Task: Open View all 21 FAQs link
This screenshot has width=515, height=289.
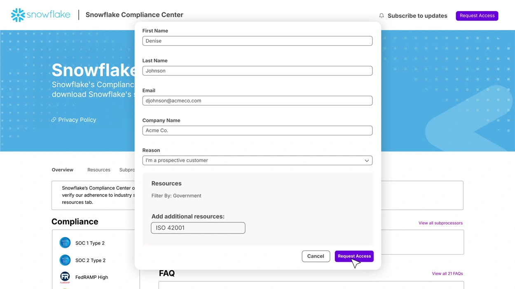Action: click(x=447, y=273)
